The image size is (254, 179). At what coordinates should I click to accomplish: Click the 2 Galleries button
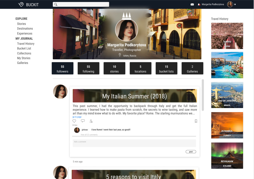tap(192, 68)
